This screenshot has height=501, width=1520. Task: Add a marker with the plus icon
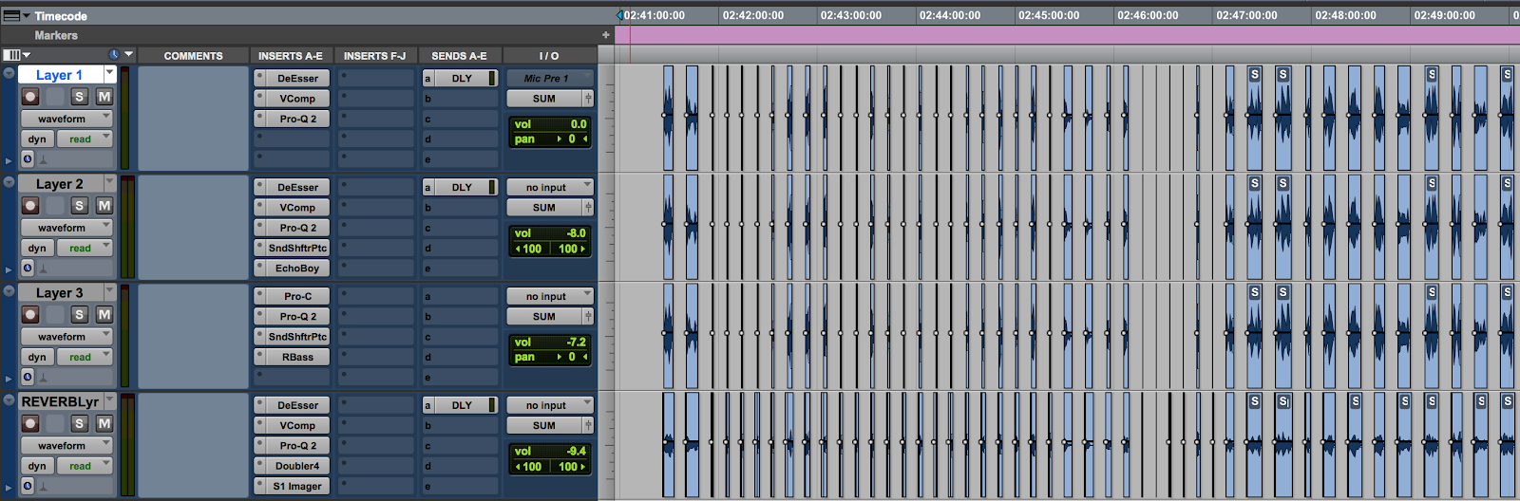605,35
